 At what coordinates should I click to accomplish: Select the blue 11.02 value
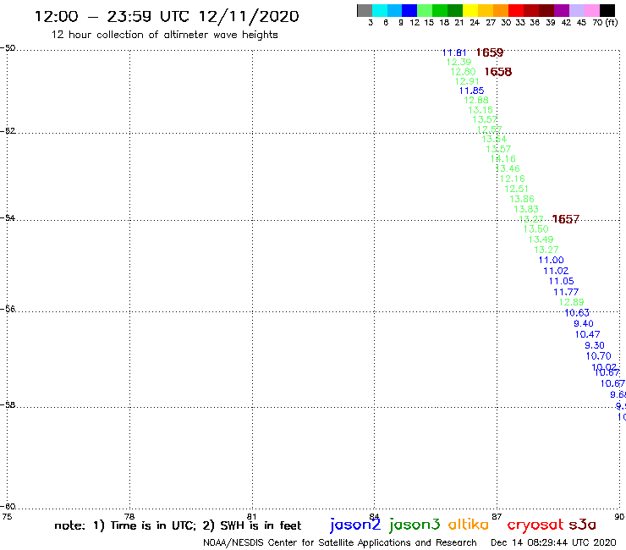tap(556, 272)
